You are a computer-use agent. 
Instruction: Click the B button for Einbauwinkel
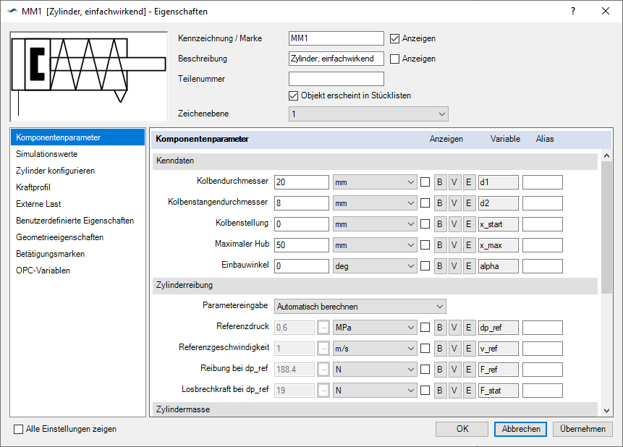click(x=440, y=265)
